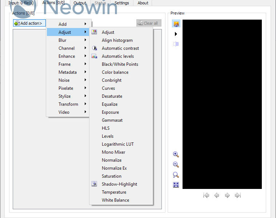Click the Automatic contrast half-circle icon
The width and height of the screenshot is (276, 218).
[x=94, y=48]
